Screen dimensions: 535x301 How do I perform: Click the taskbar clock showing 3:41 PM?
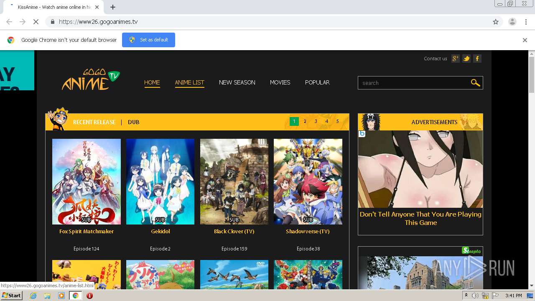(x=513, y=296)
